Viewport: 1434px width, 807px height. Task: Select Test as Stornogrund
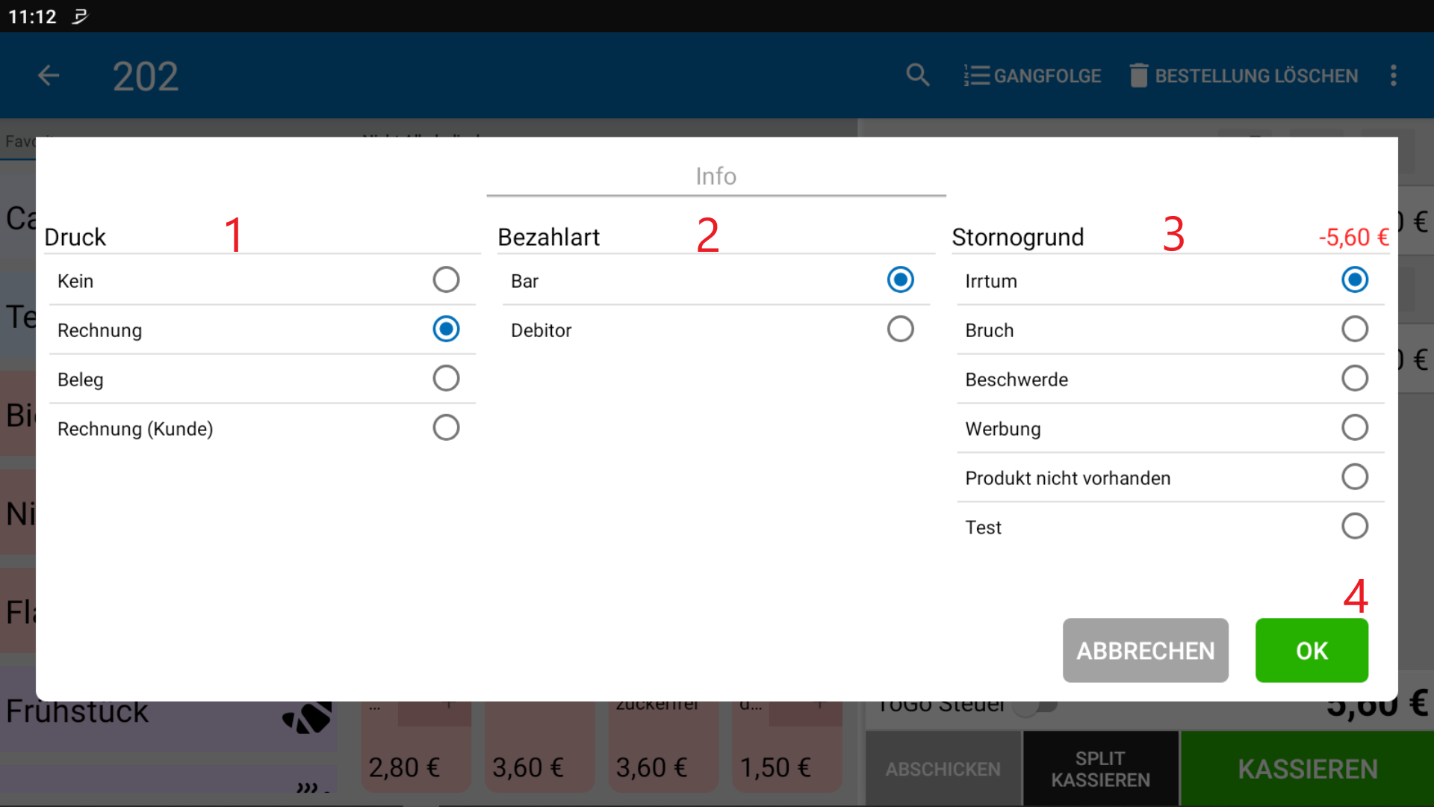1354,527
